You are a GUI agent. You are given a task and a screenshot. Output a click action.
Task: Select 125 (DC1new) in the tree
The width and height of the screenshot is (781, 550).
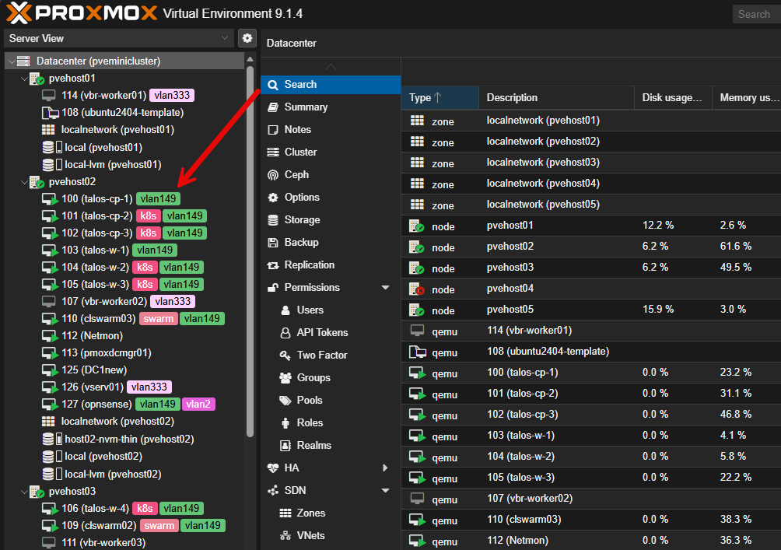pyautogui.click(x=94, y=370)
